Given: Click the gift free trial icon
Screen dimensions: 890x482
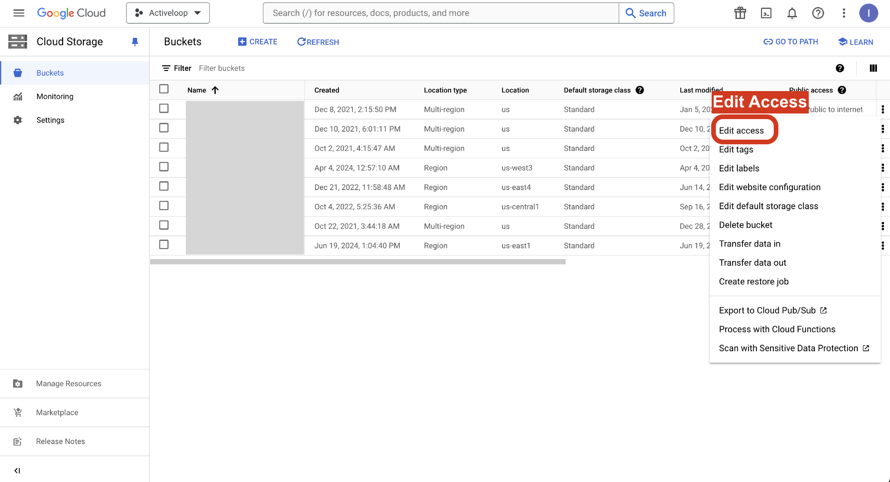Looking at the screenshot, I should 740,13.
